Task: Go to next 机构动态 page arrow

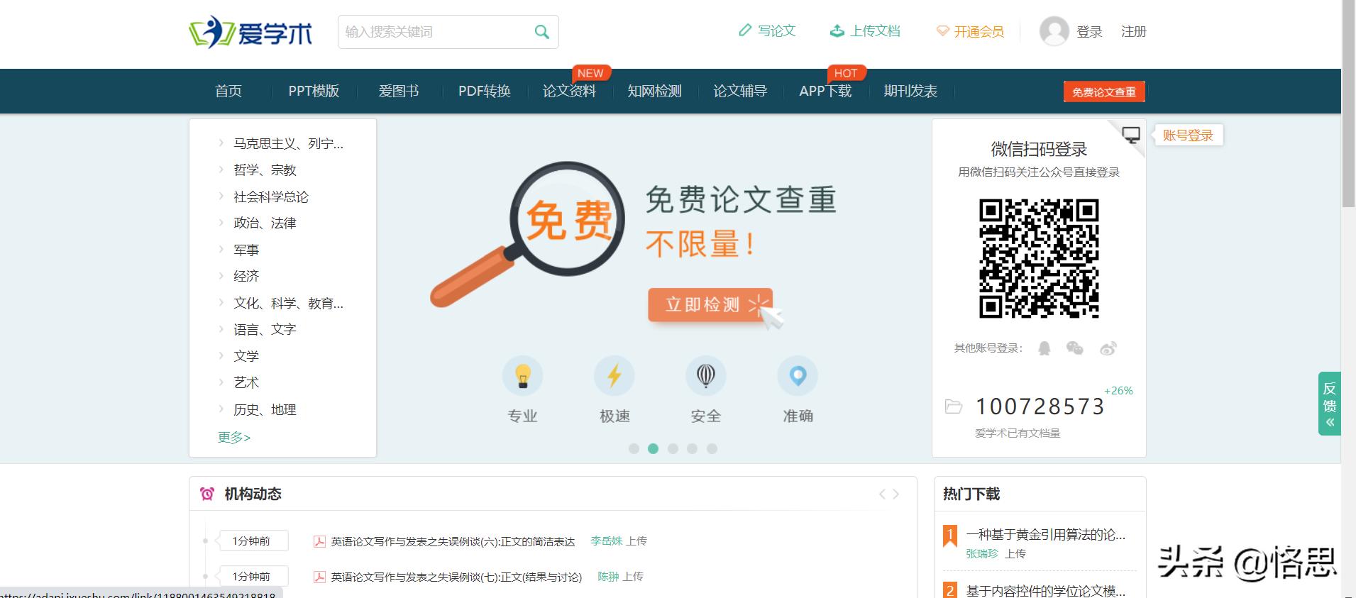Action: pos(896,494)
